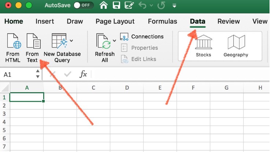
Task: Select column G header
Action: [x=227, y=87]
